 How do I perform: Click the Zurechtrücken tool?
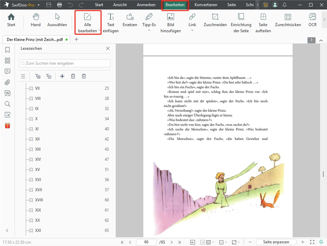tap(288, 20)
